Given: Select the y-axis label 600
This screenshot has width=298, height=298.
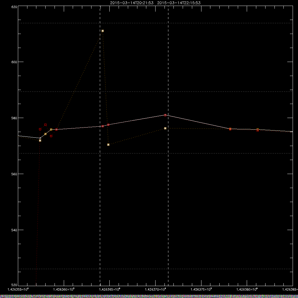Looking at the screenshot, I should (x=14, y=62).
